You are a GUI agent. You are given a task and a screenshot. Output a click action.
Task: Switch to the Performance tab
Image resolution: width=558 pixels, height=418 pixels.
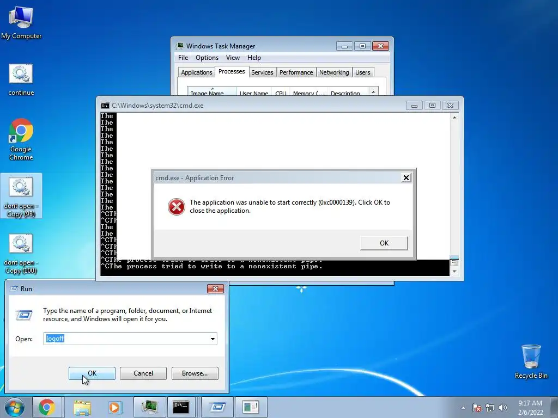pos(296,72)
